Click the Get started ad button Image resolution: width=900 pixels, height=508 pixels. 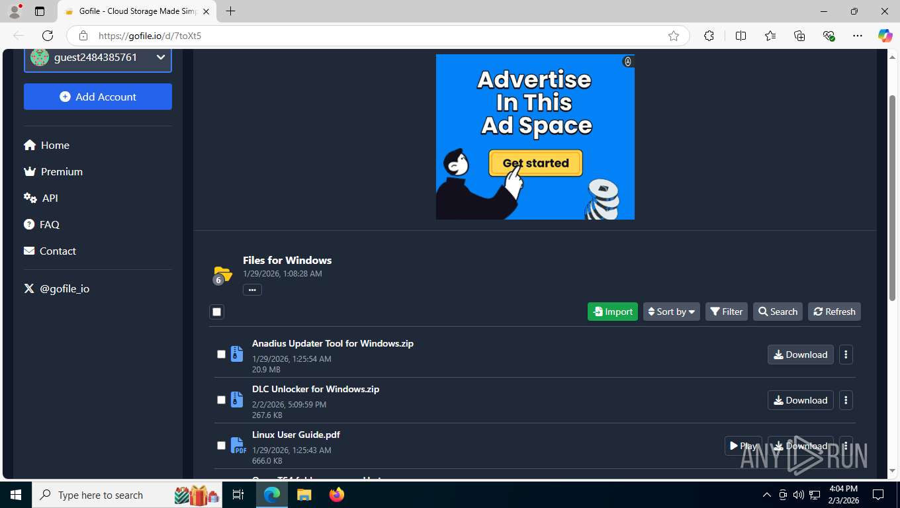[x=535, y=163]
